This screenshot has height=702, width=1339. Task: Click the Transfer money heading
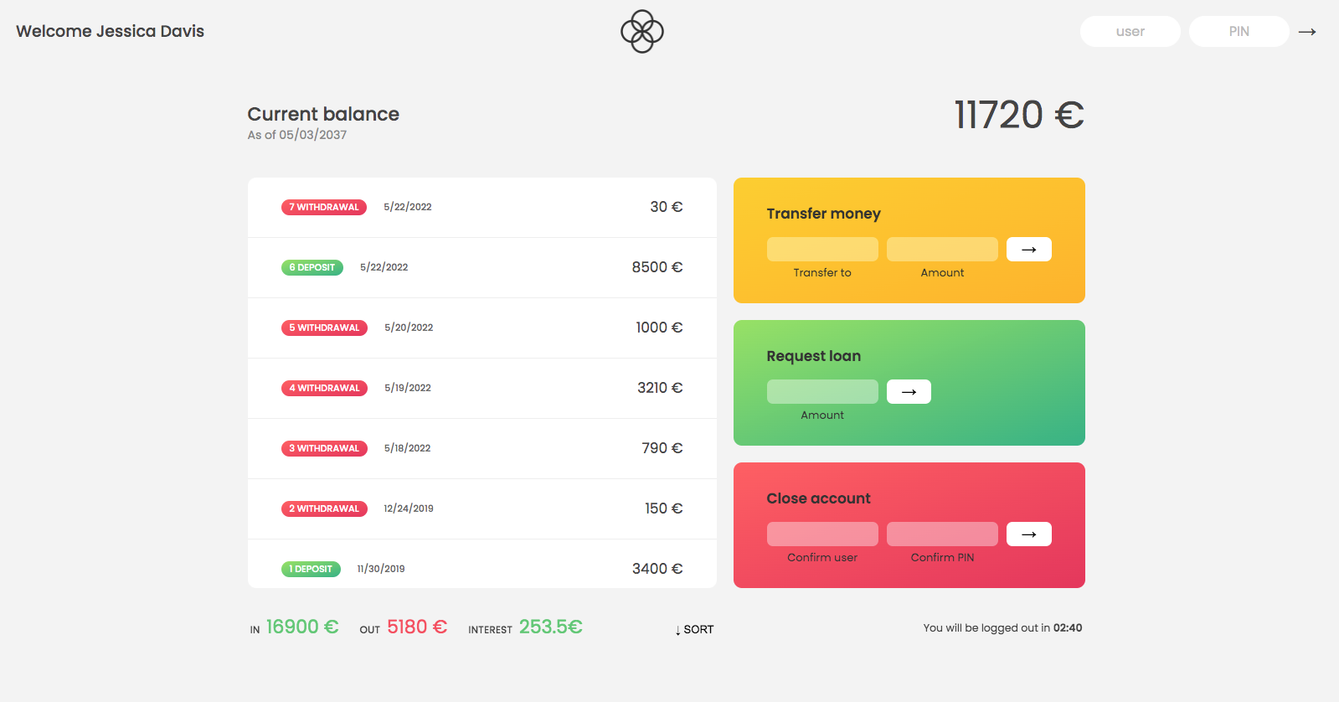pyautogui.click(x=824, y=214)
